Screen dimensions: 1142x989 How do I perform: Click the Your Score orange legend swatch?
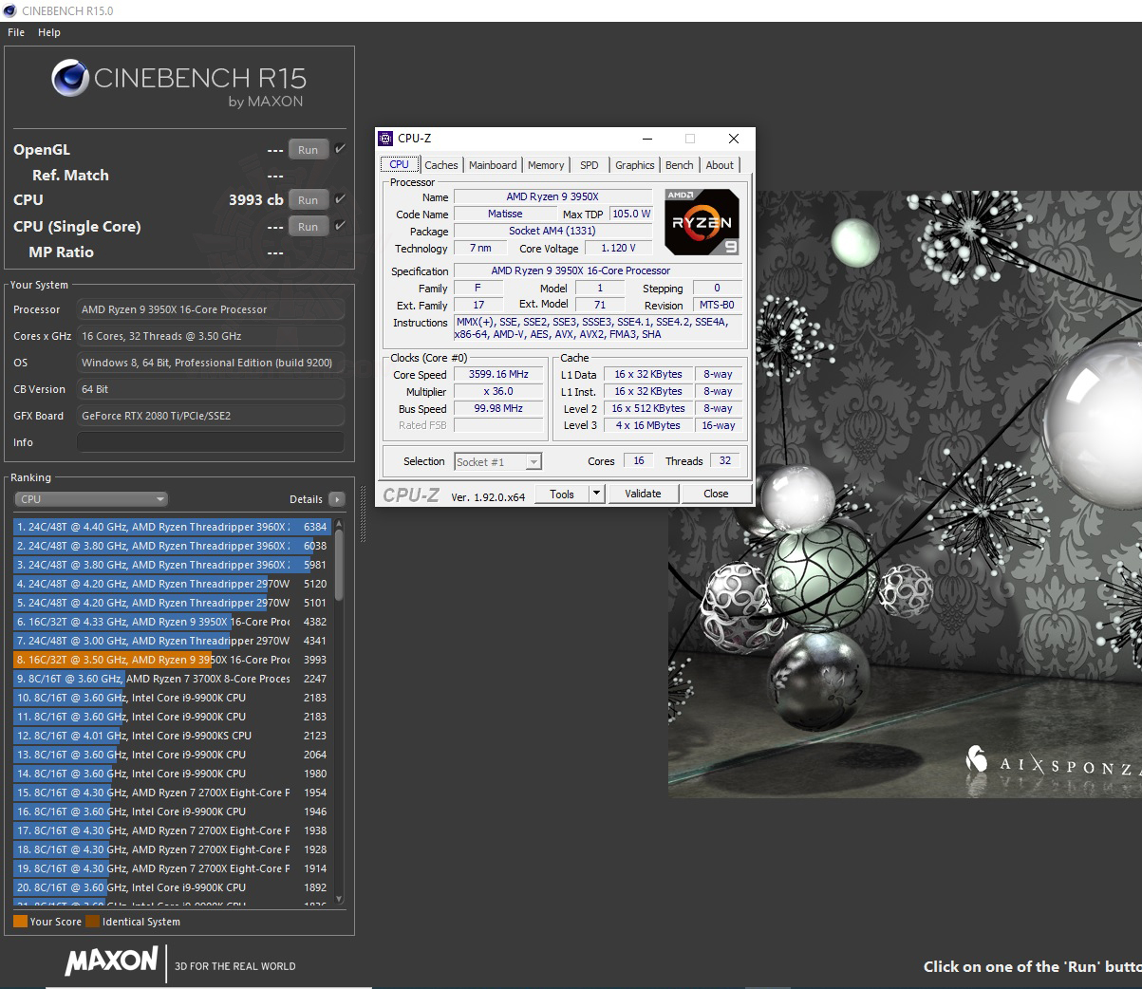pyautogui.click(x=20, y=922)
